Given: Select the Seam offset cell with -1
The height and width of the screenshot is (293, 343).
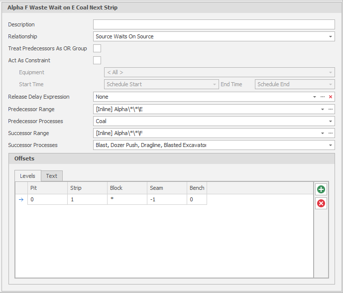Looking at the screenshot, I should point(167,199).
